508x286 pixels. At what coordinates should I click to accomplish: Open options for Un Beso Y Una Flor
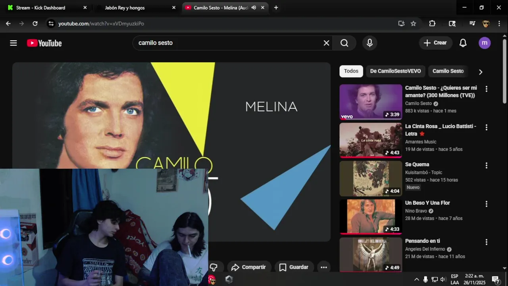click(486, 204)
